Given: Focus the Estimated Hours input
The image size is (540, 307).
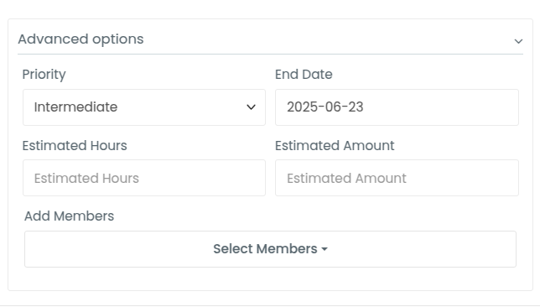Looking at the screenshot, I should (x=144, y=178).
